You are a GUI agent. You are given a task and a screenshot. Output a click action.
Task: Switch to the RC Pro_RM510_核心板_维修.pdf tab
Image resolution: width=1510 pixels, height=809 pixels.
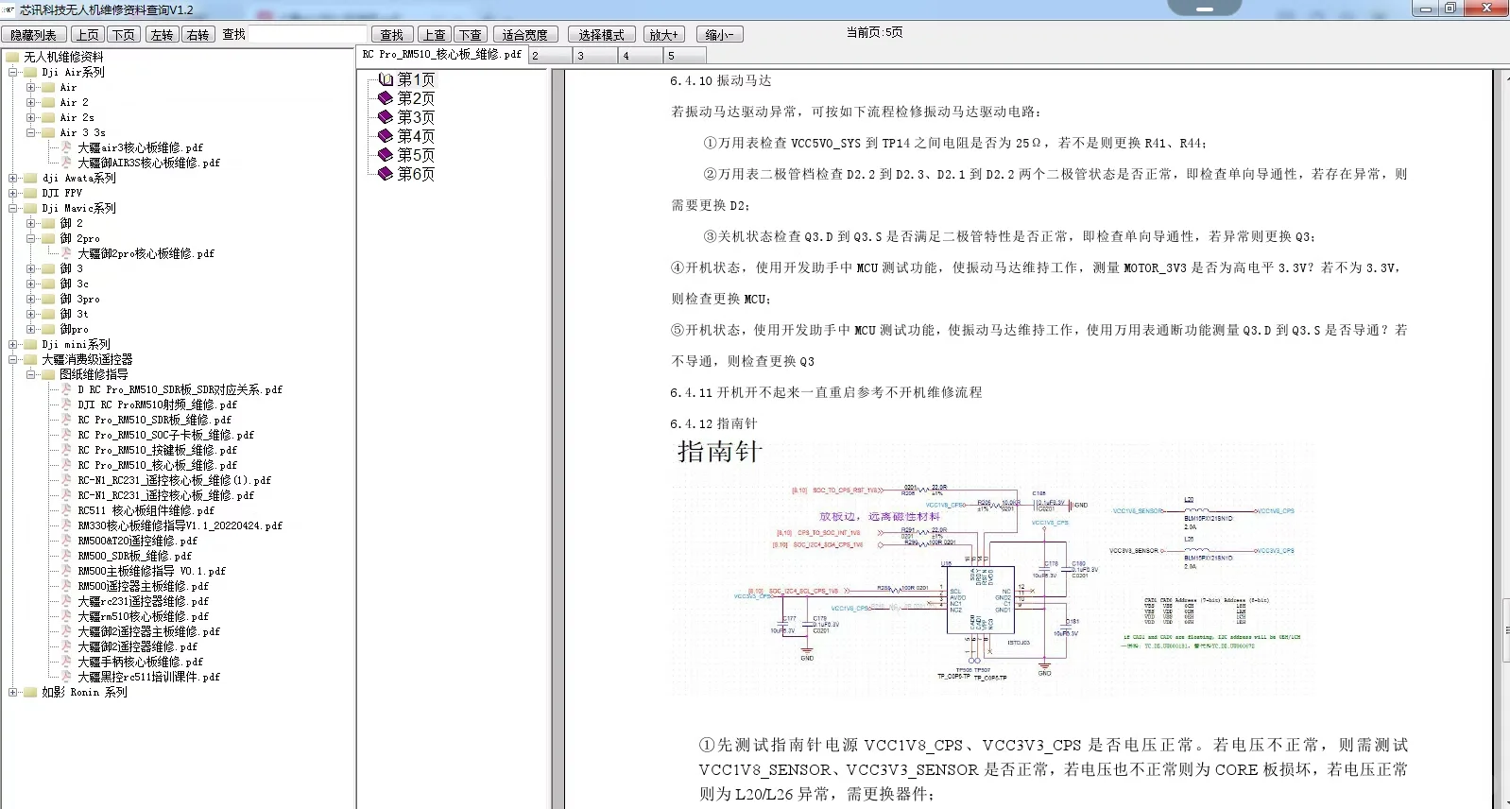[441, 55]
